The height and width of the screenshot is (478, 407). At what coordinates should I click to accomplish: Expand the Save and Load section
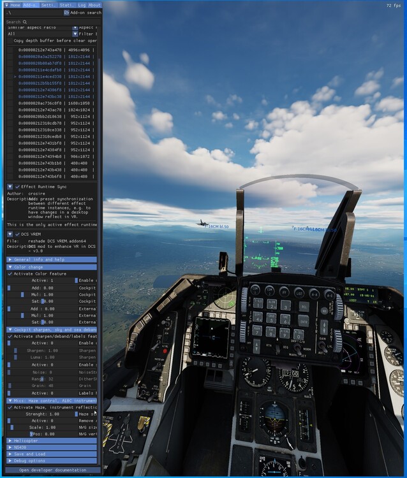point(52,454)
